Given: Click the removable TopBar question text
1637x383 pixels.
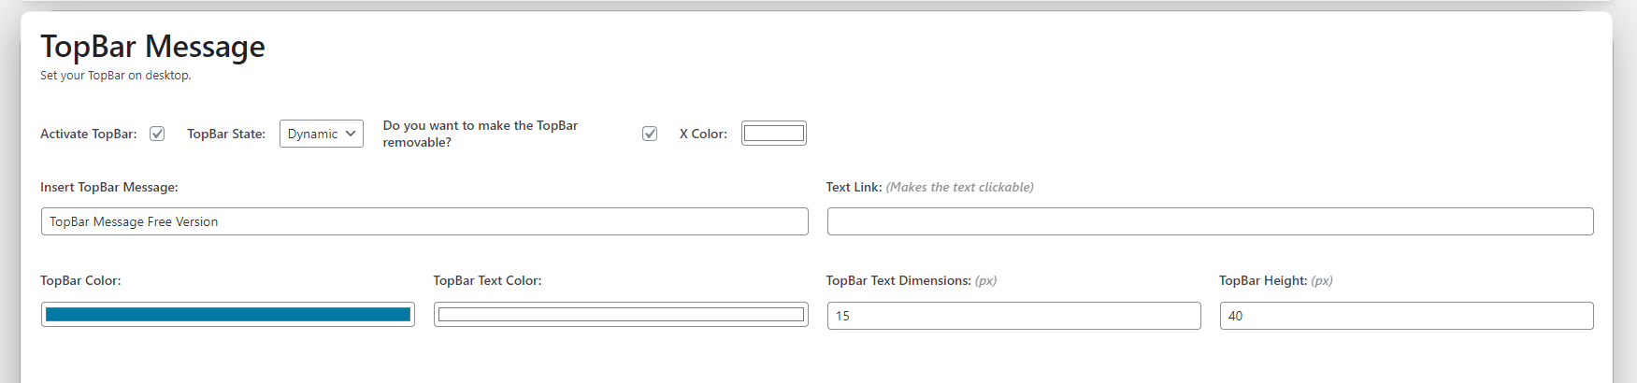Looking at the screenshot, I should point(481,134).
